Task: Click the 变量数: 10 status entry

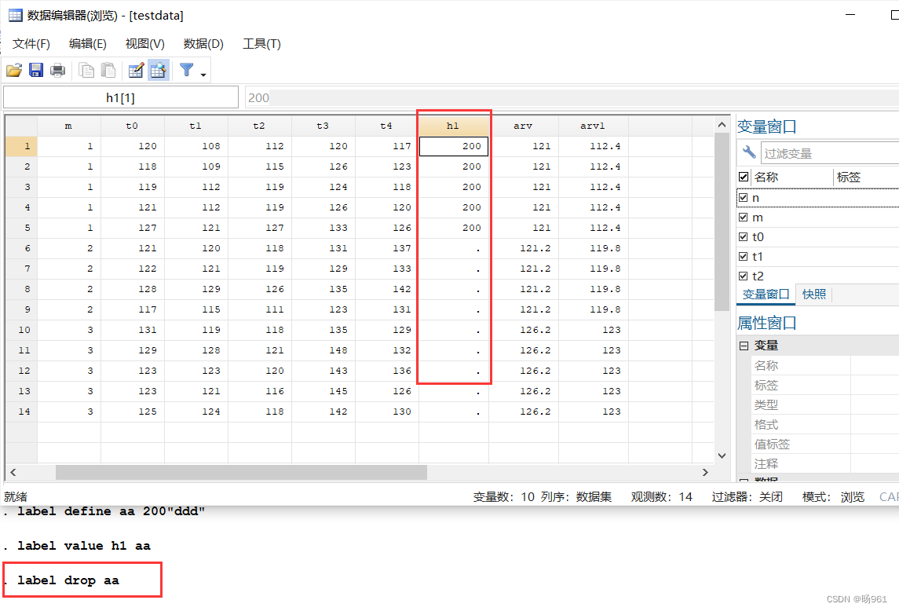Action: pyautogui.click(x=503, y=497)
